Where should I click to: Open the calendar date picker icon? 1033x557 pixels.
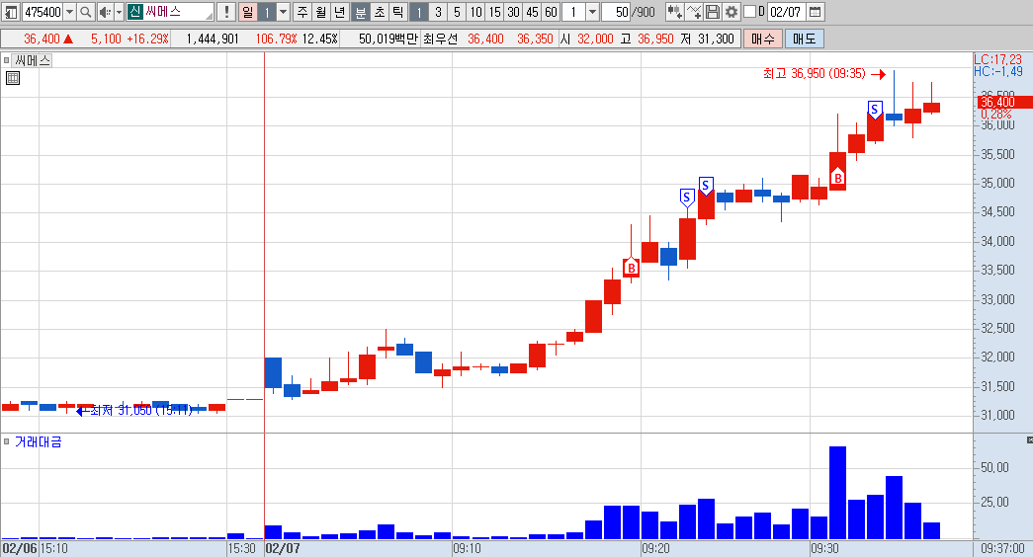click(815, 12)
